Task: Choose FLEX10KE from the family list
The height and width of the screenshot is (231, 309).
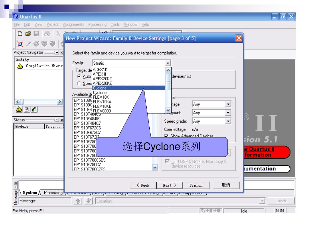Action: pyautogui.click(x=129, y=106)
